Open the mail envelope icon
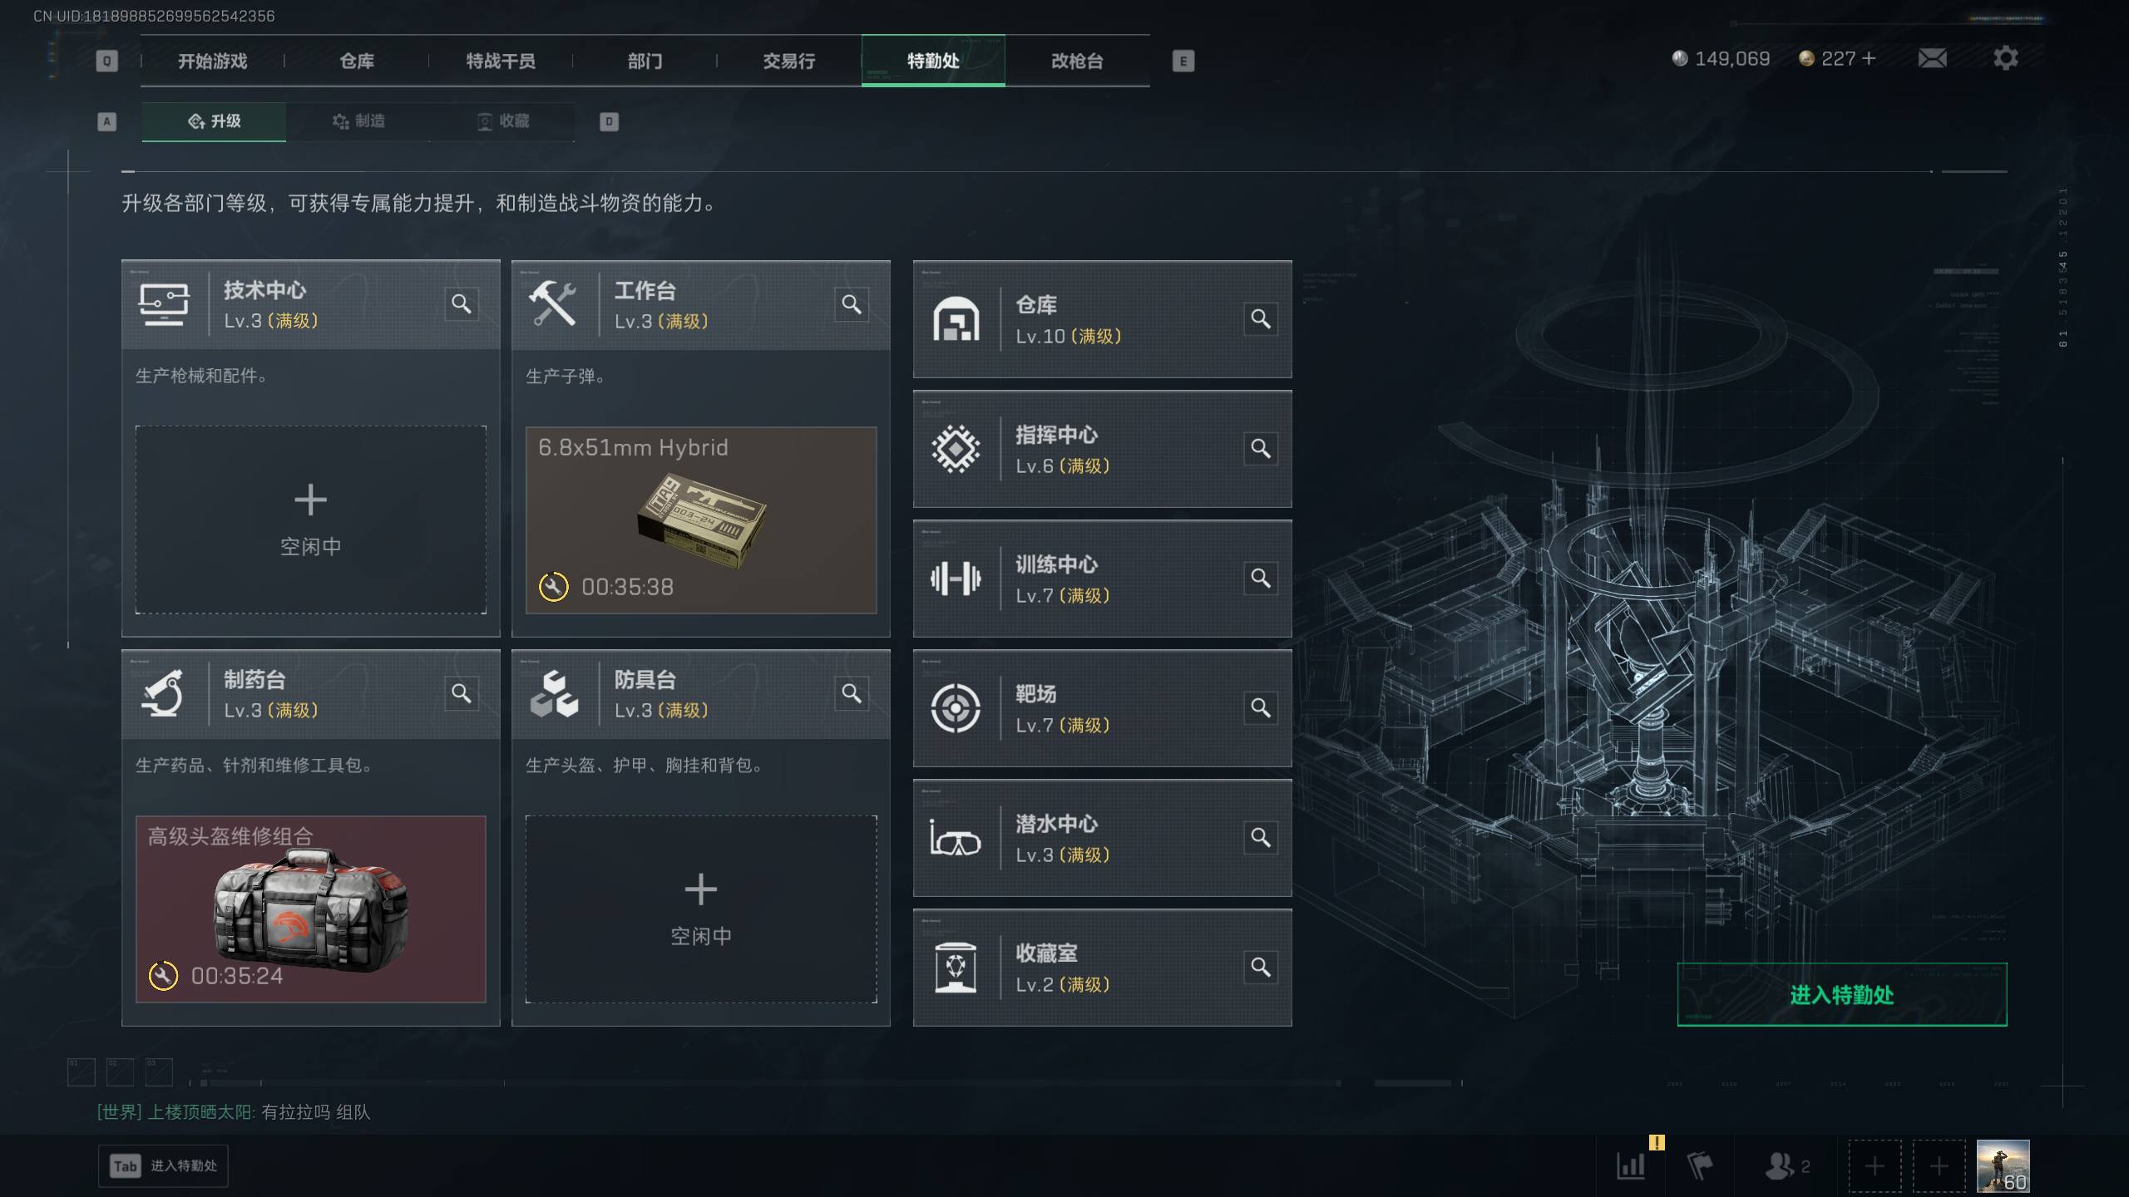This screenshot has height=1197, width=2129. click(1932, 58)
